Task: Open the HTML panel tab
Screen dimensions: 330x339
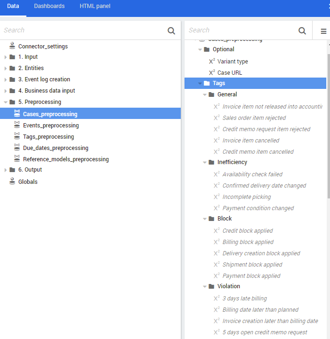Action: tap(95, 6)
